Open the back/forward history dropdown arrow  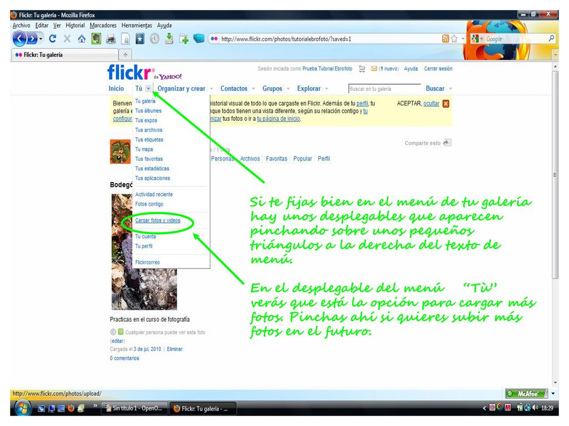click(41, 39)
